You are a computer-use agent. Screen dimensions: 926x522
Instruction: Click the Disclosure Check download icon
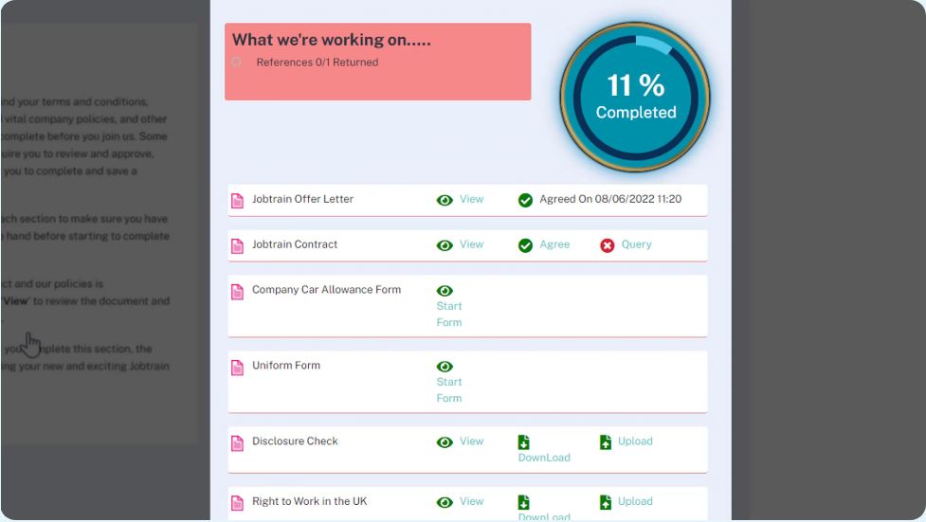524,442
